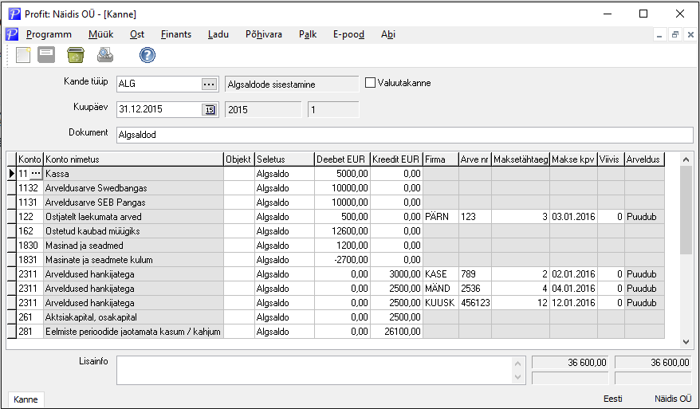
Task: Click the Lisainfo scroll up arrow
Action: pyautogui.click(x=518, y=364)
